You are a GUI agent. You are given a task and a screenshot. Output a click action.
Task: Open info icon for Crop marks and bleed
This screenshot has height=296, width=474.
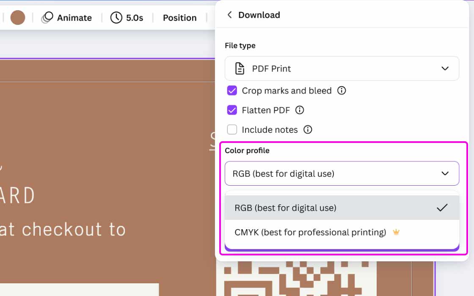pos(342,90)
